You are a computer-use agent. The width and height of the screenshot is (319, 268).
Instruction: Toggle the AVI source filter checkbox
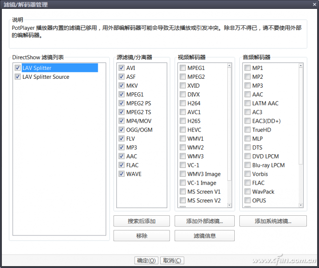pyautogui.click(x=122, y=68)
